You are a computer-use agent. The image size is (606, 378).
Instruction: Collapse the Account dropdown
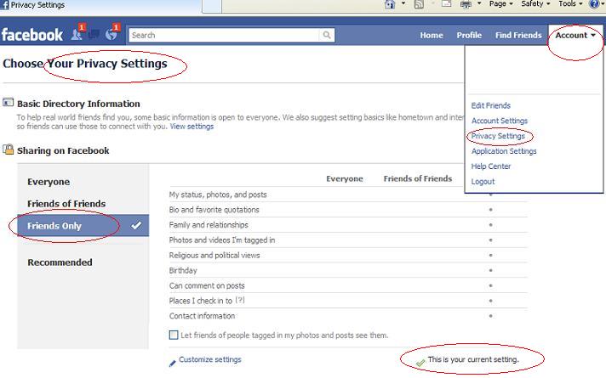click(x=575, y=35)
